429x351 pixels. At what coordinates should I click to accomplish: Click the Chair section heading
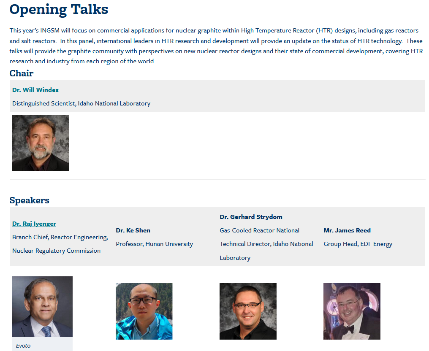[22, 73]
